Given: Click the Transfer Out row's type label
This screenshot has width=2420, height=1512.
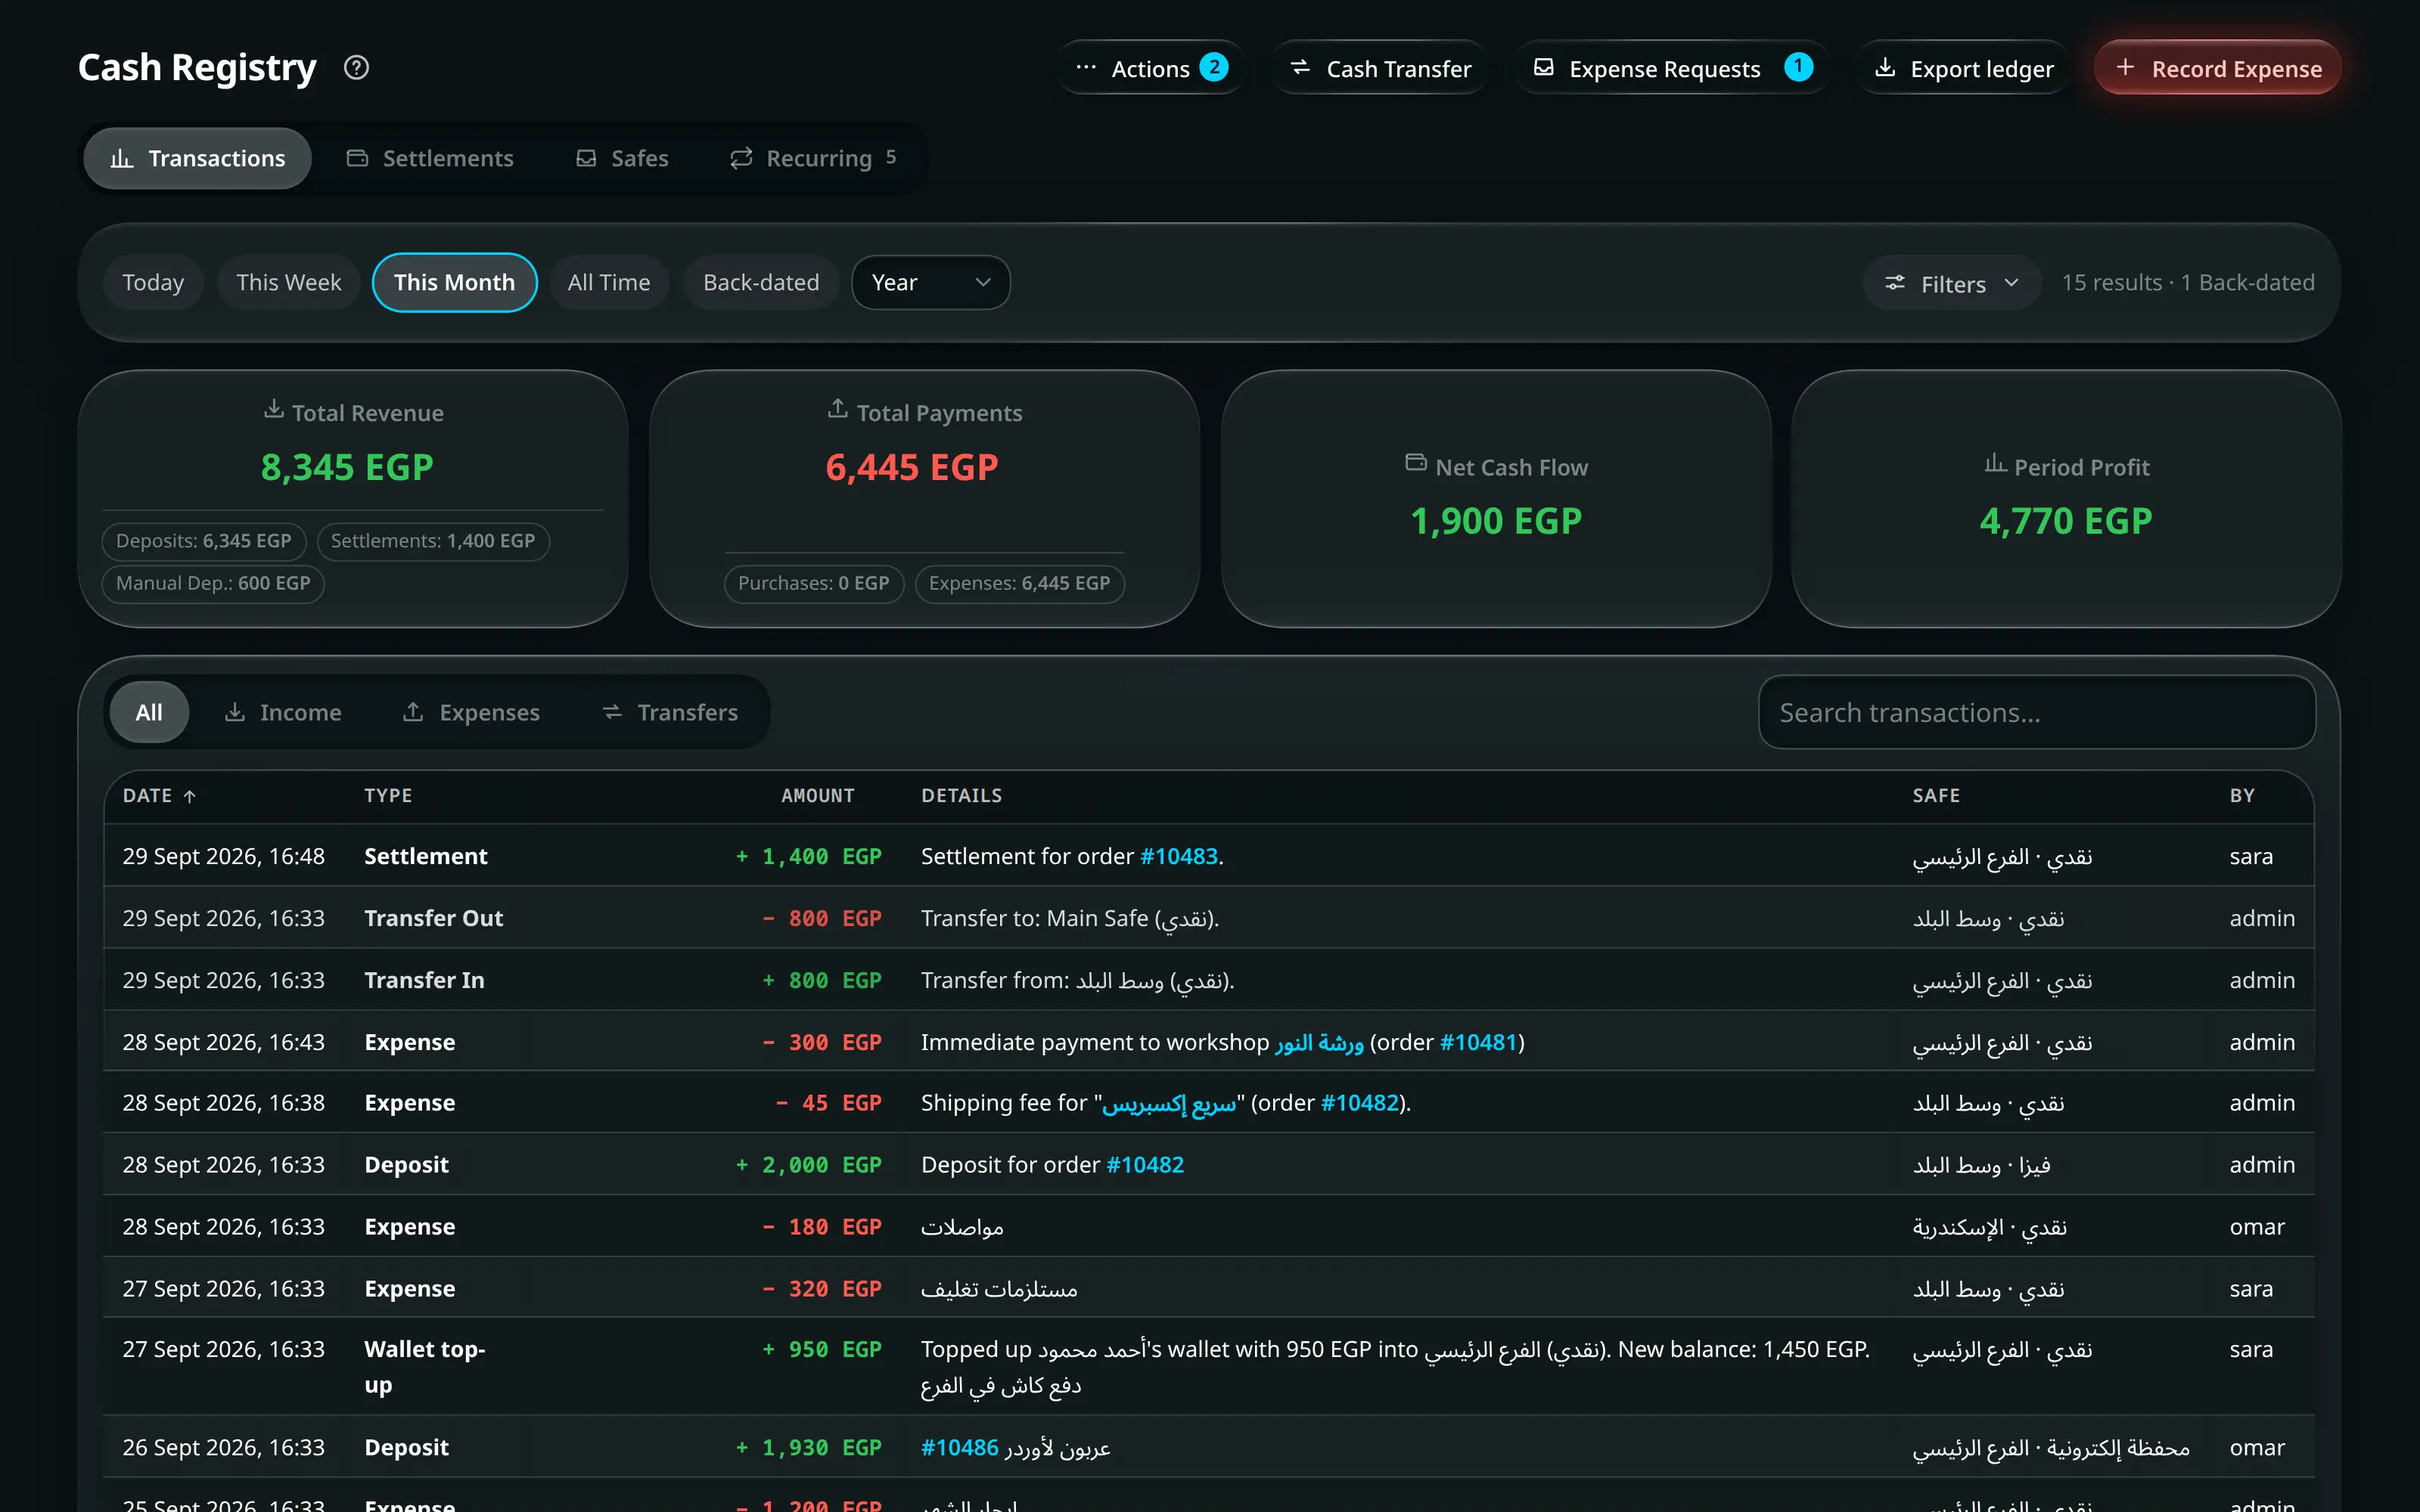Looking at the screenshot, I should click(433, 918).
